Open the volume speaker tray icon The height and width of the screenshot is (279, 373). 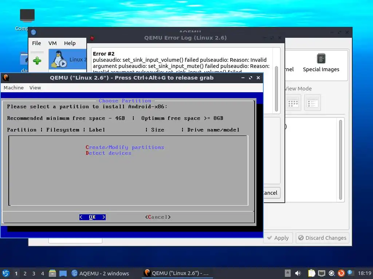coord(298,273)
